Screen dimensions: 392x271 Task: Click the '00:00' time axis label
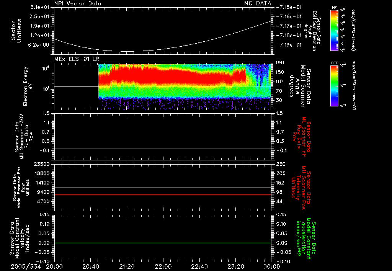tap(272, 266)
